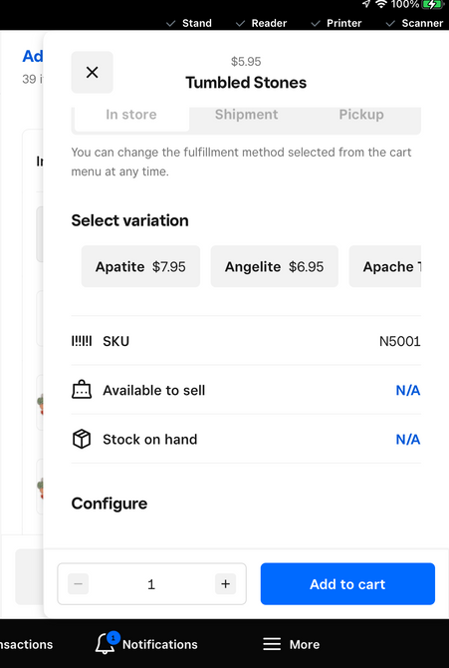The height and width of the screenshot is (668, 449).
Task: Open Stock on hand N/A value
Action: click(408, 440)
